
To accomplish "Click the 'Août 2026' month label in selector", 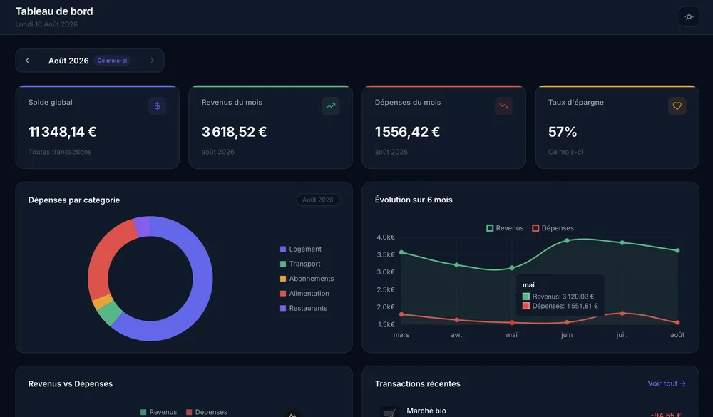I will [x=68, y=61].
